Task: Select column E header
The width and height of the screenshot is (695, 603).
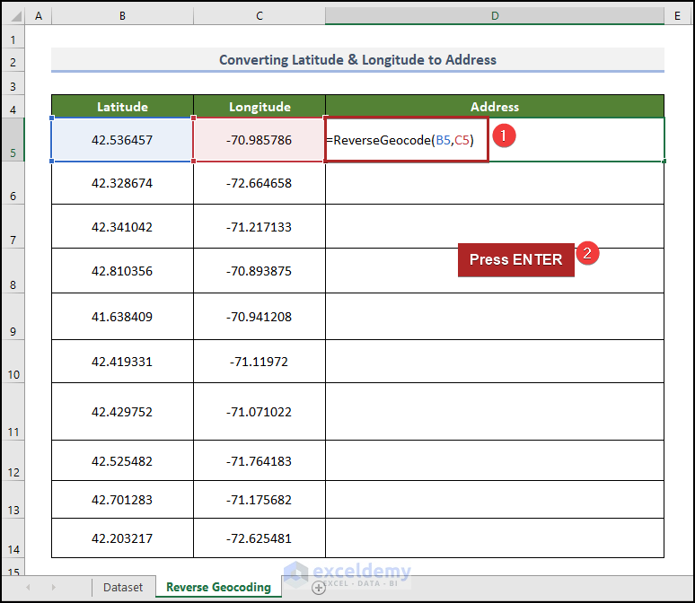Action: pos(677,16)
